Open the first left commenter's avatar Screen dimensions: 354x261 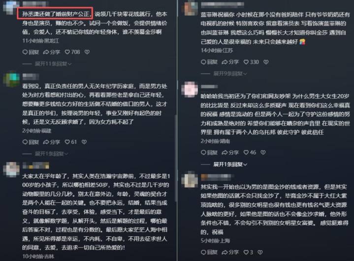click(x=11, y=7)
